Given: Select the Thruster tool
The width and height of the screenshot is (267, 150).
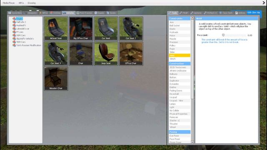Looking at the screenshot, I should tap(180, 124).
